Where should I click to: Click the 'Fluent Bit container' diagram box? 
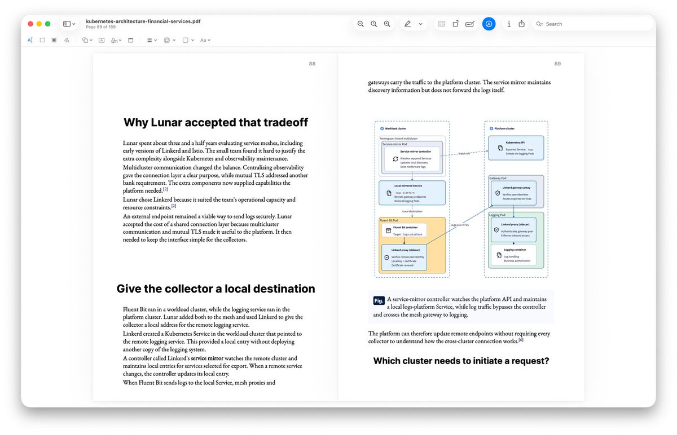[405, 230]
